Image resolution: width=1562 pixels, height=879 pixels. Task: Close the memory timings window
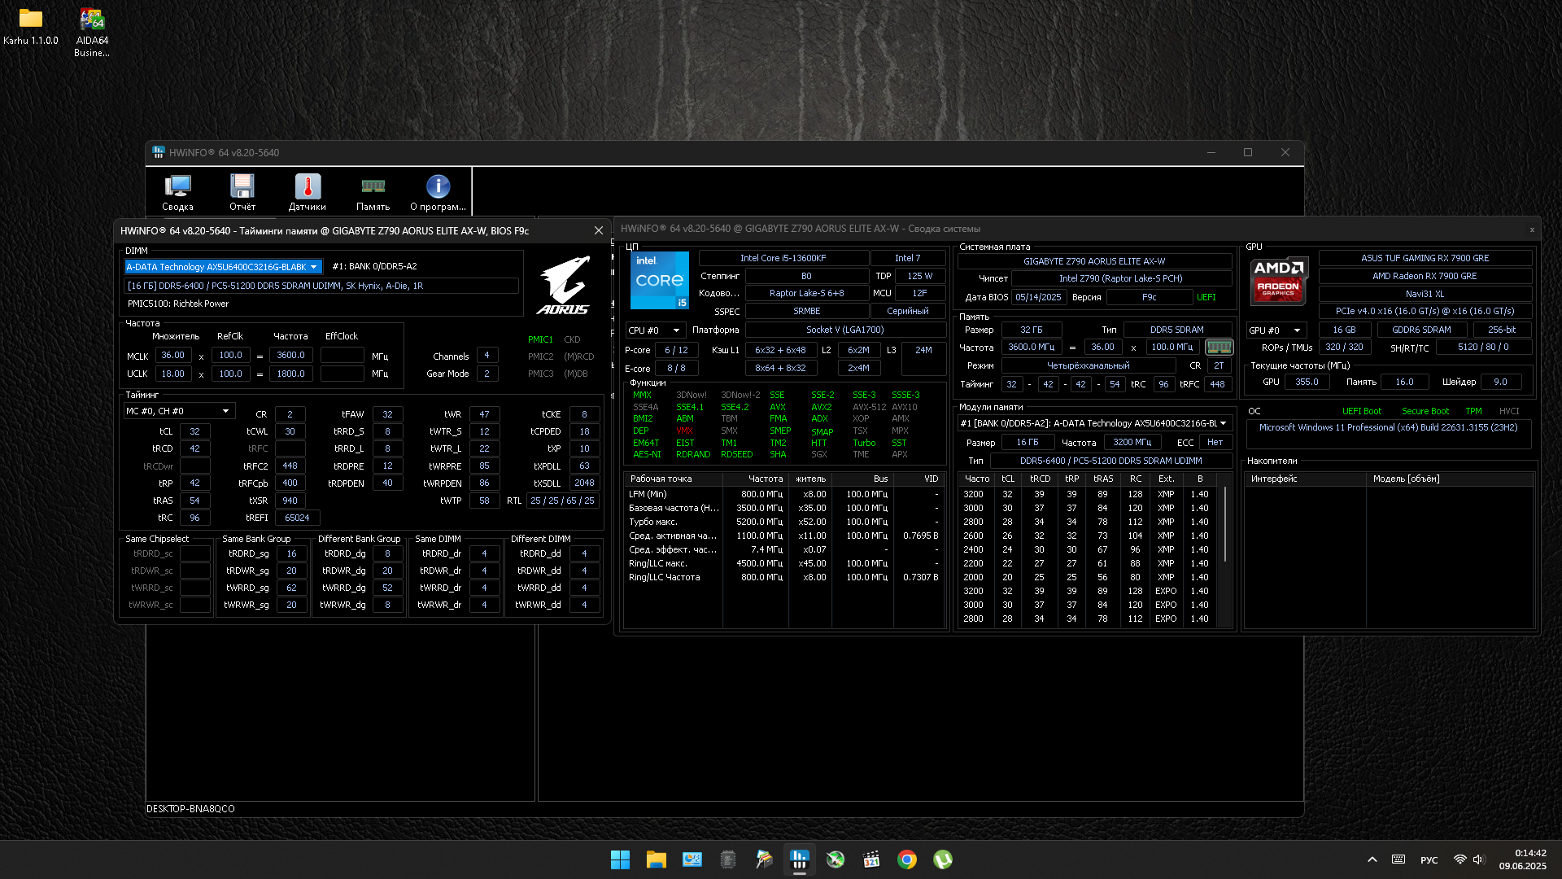pos(599,231)
